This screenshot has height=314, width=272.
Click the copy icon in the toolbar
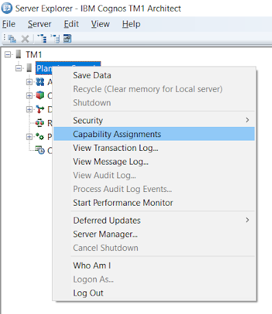pos(12,39)
